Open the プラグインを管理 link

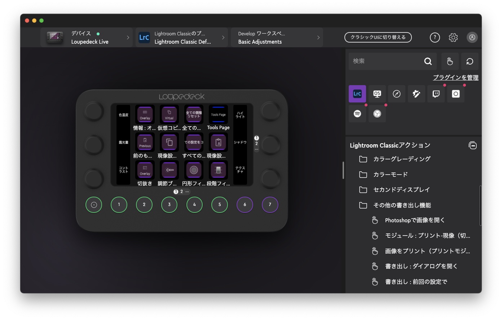[x=455, y=77]
